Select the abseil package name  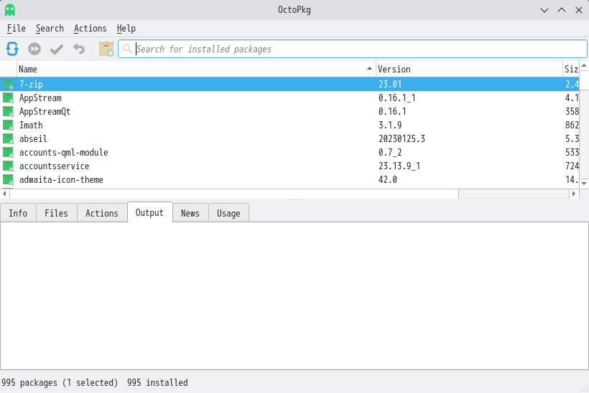33,138
